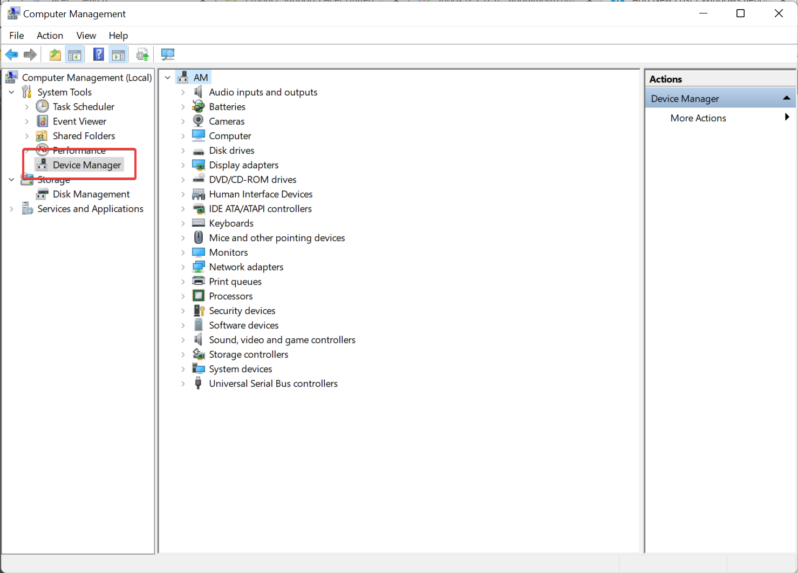Click Scan for hardware changes monitor icon
This screenshot has width=798, height=573.
[x=168, y=54]
